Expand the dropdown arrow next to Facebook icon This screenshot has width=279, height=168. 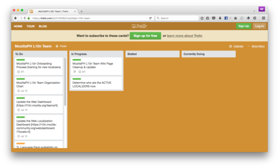(x=231, y=18)
